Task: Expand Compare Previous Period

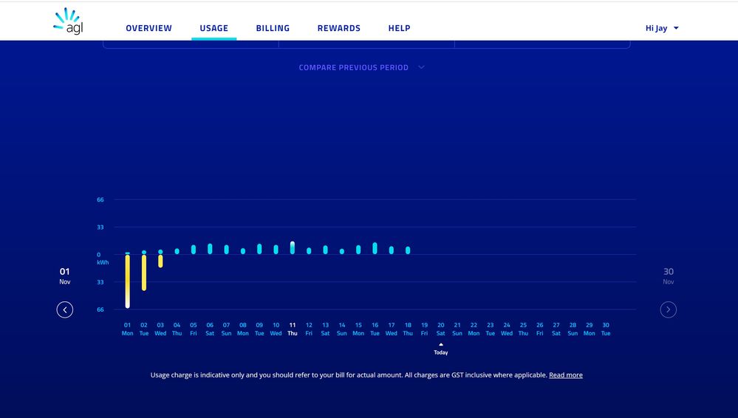Action: click(x=361, y=67)
